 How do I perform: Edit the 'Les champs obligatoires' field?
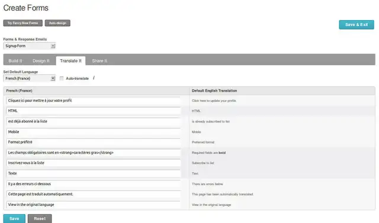[x=94, y=153]
